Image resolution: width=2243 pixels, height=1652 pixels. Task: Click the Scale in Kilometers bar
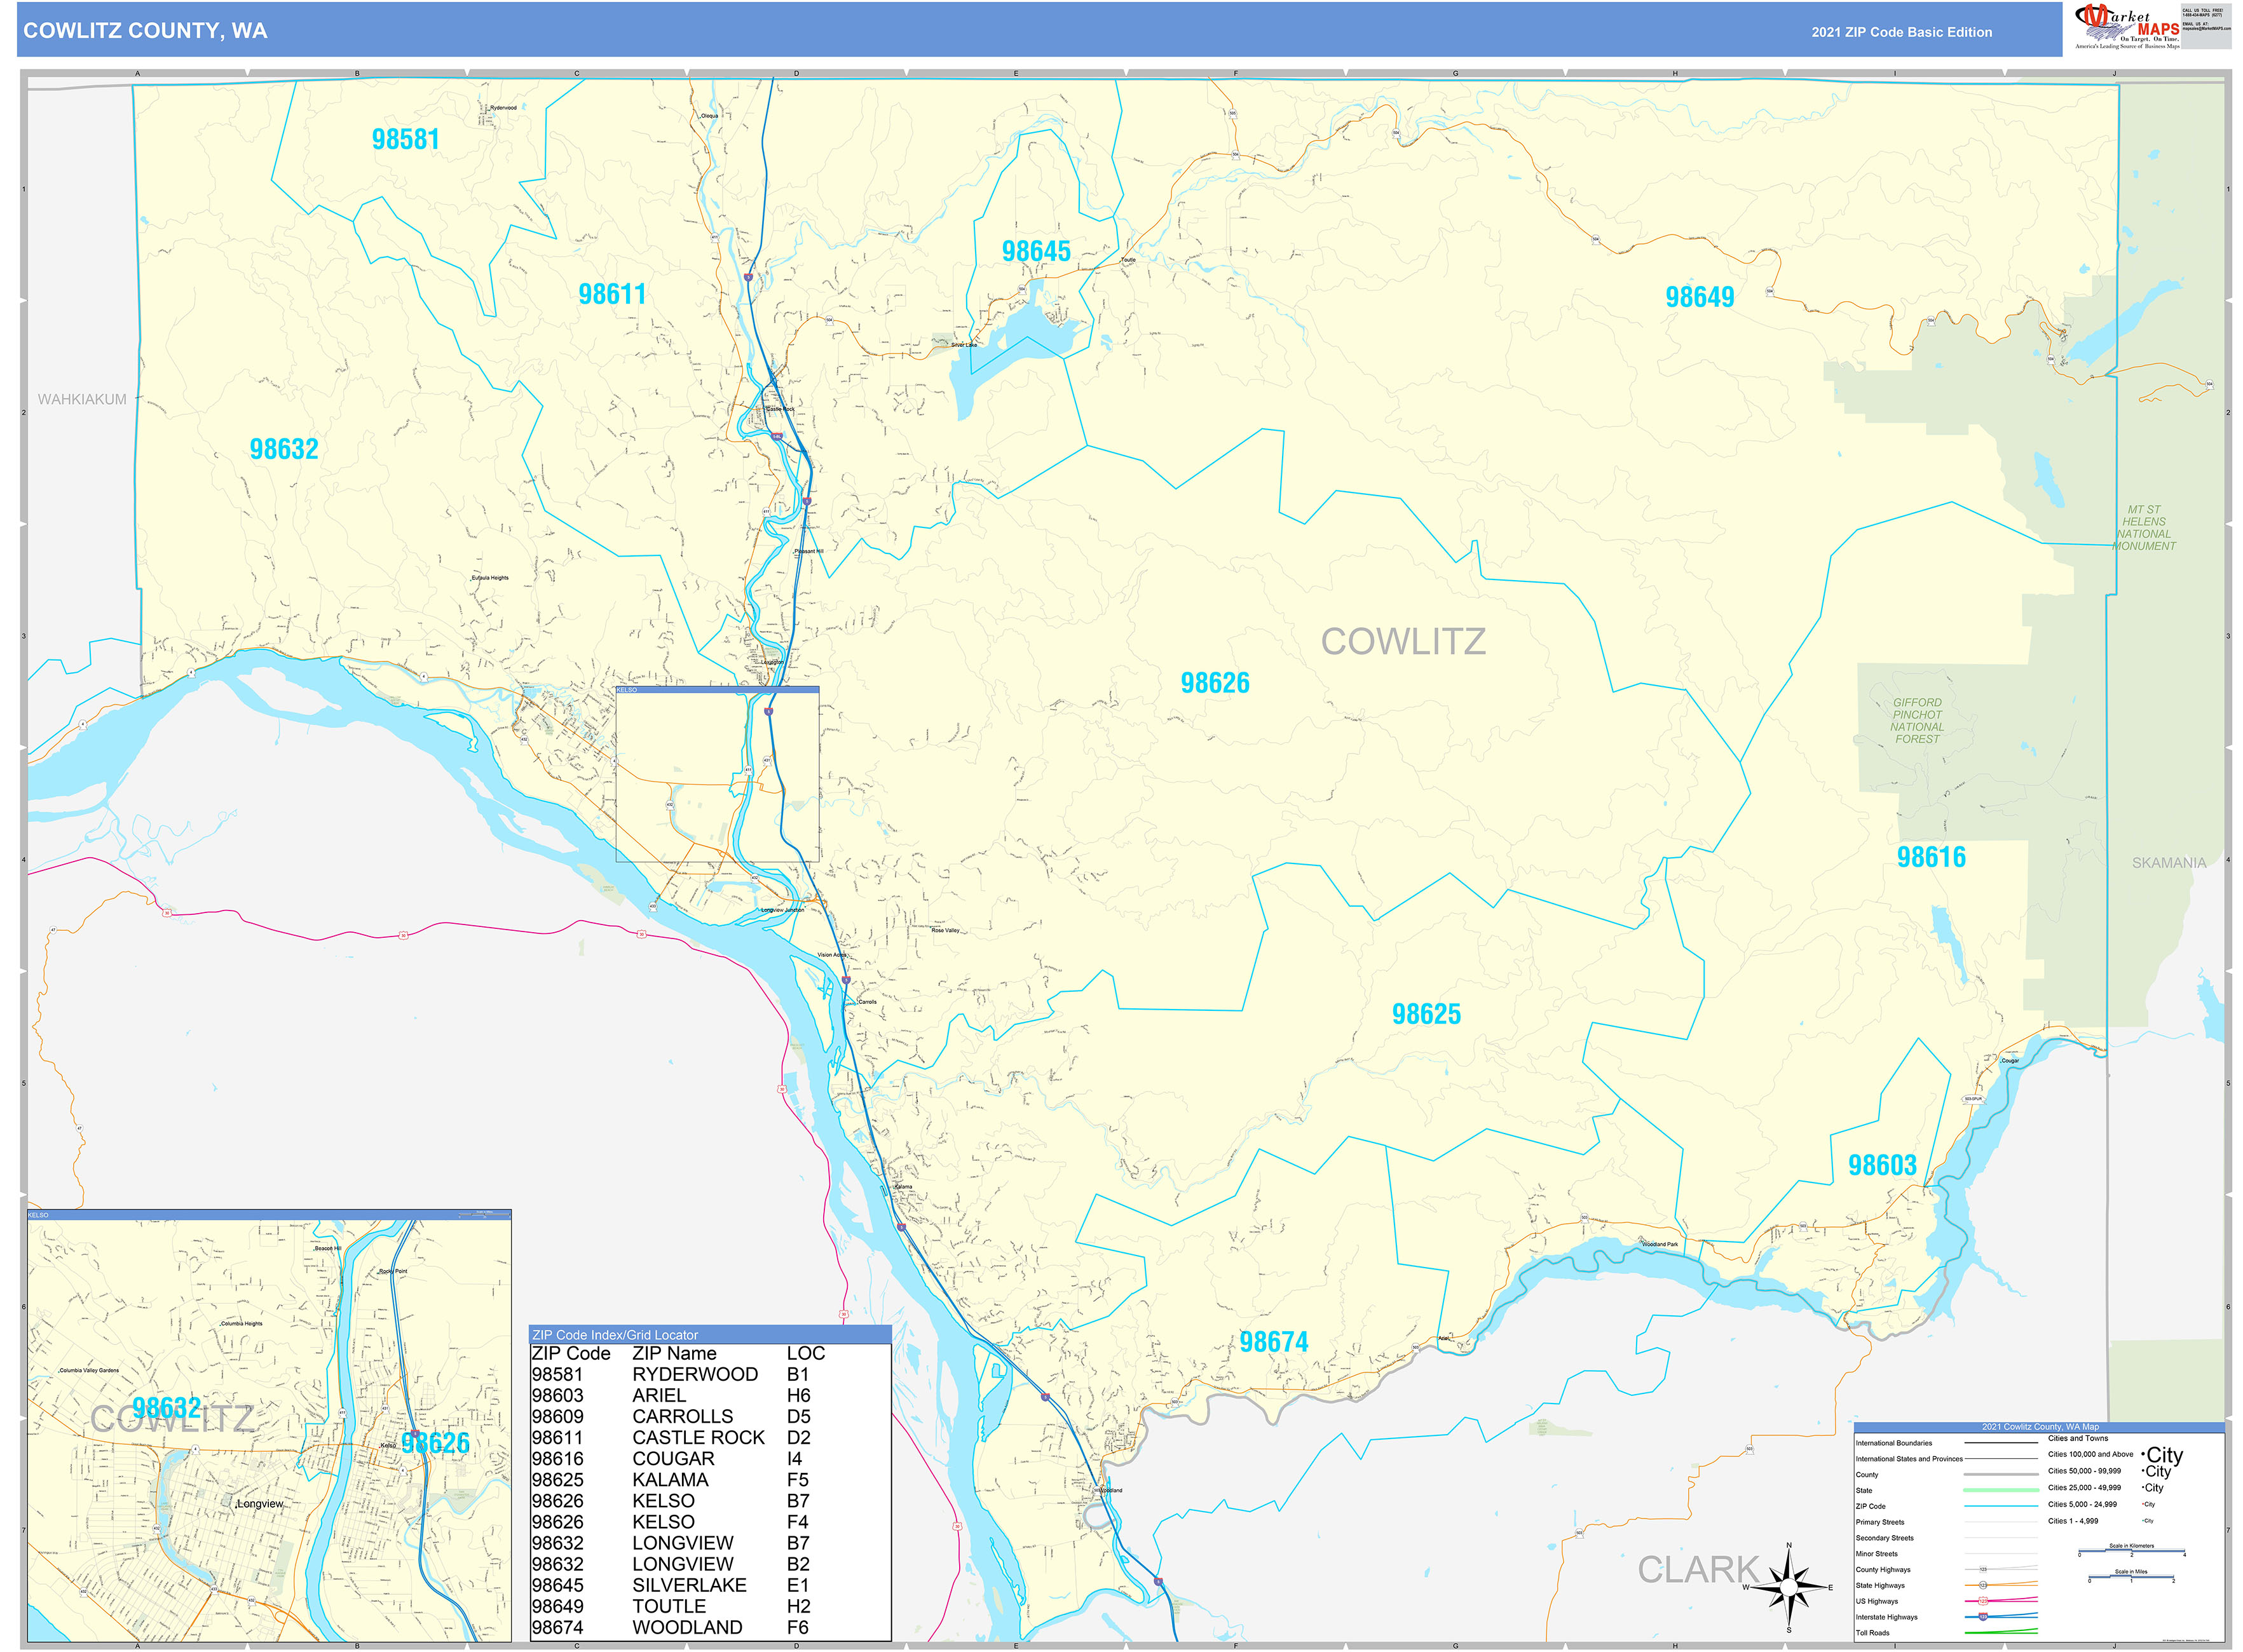coord(2132,1551)
